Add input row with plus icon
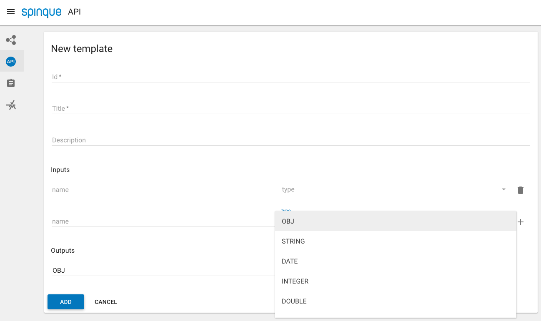Screen dimensions: 541x321 coord(520,222)
